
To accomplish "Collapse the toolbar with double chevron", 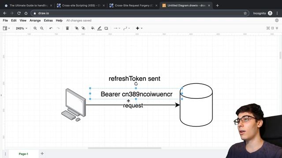I will pos(277,28).
